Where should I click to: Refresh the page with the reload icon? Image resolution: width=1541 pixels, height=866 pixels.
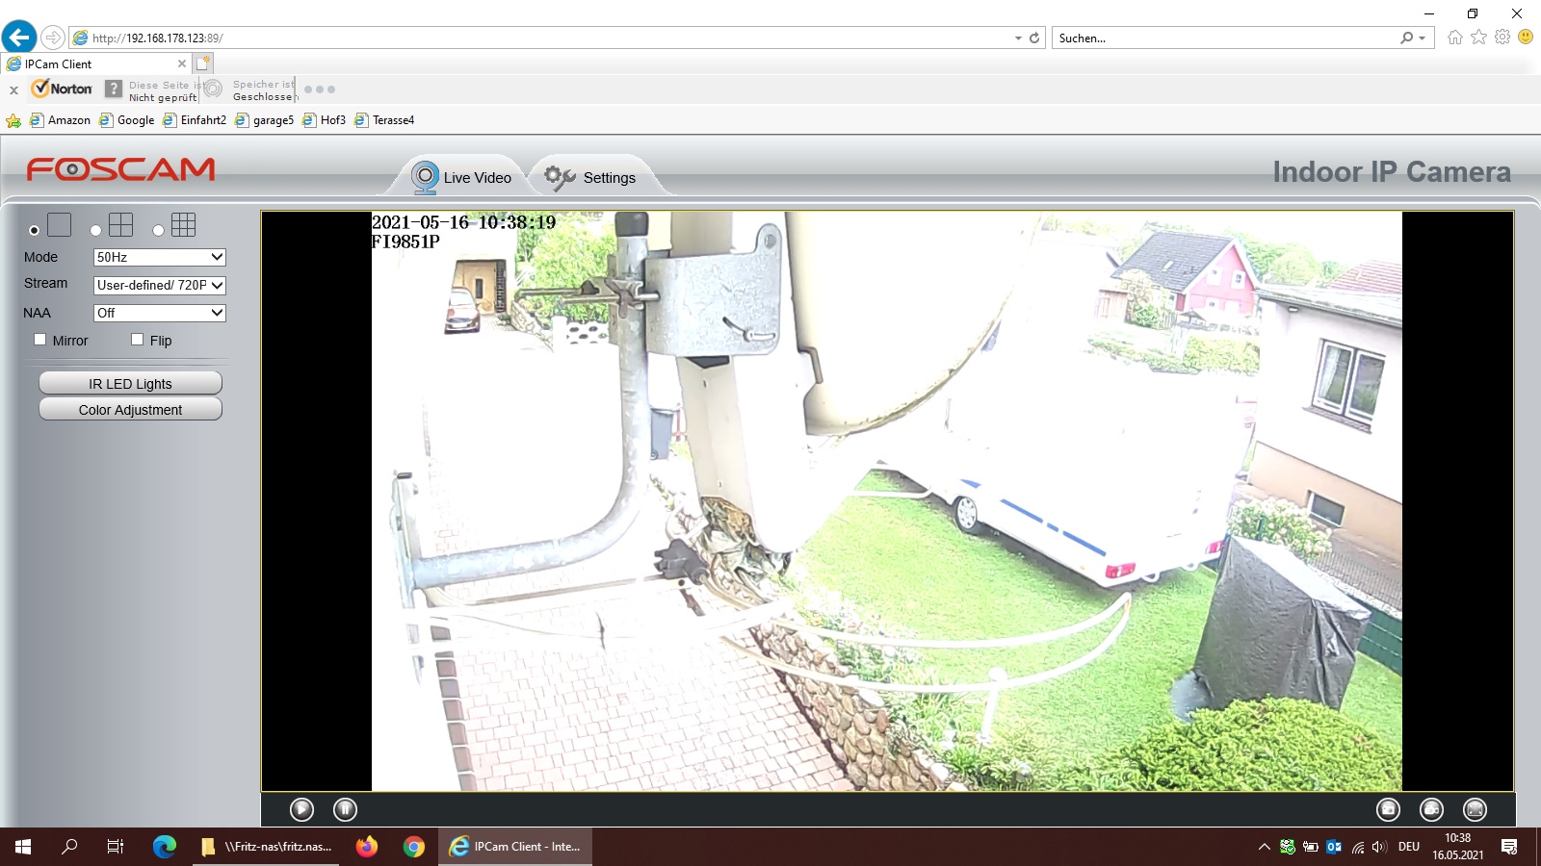1034,38
